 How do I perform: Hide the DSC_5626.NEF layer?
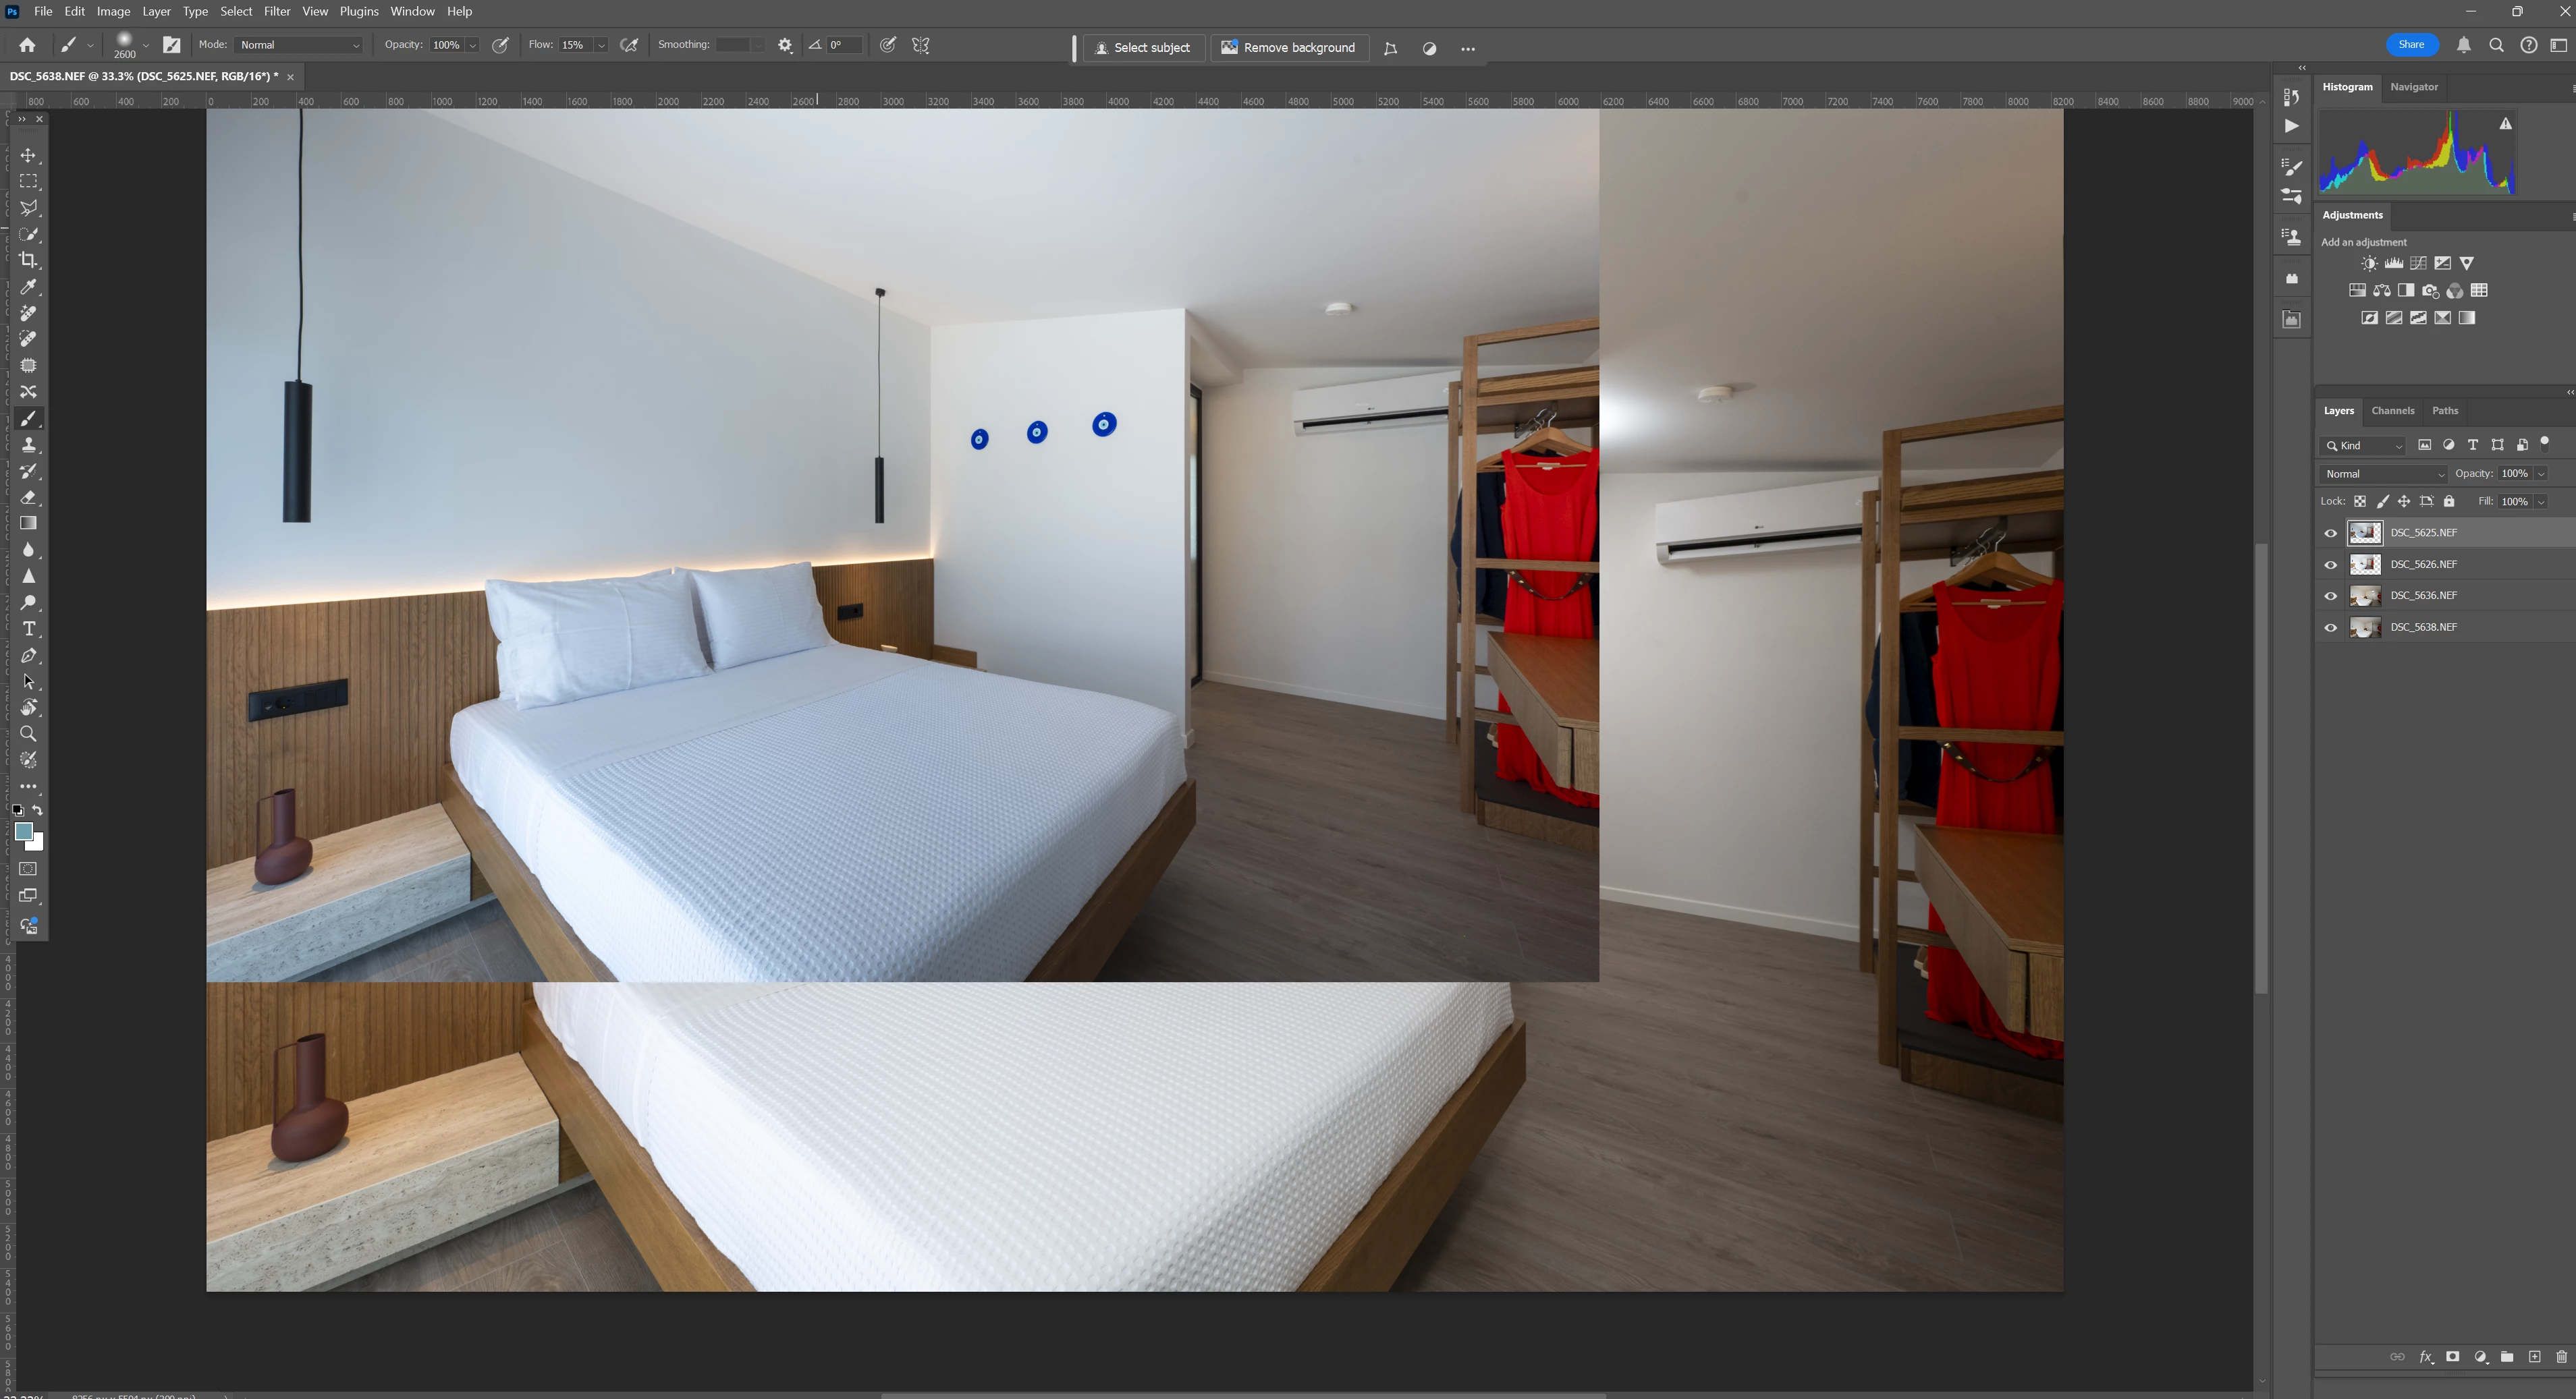[2331, 565]
